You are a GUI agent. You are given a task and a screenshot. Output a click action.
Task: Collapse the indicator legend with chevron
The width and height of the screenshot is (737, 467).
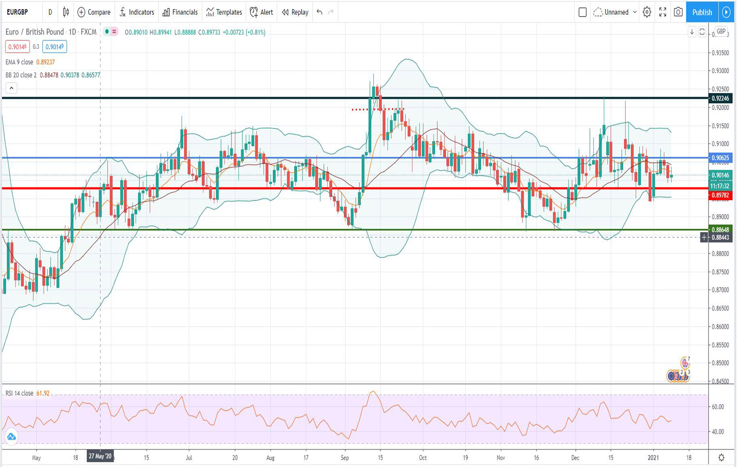(11, 88)
